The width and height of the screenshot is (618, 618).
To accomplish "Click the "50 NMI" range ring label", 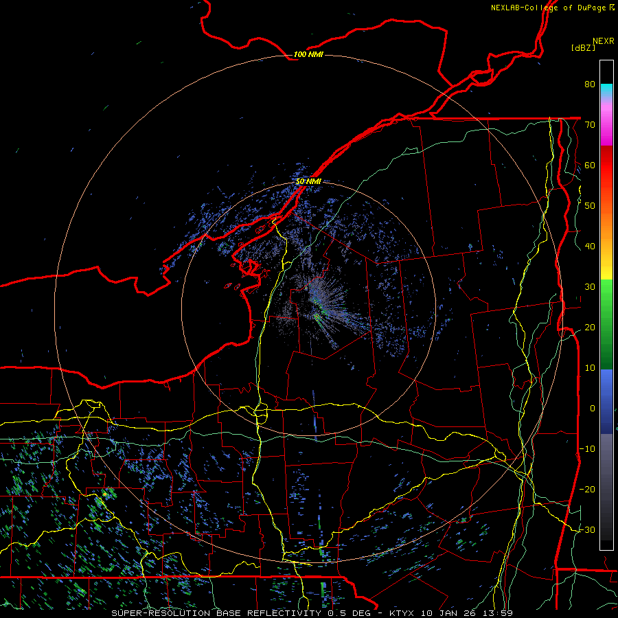I will click(308, 182).
